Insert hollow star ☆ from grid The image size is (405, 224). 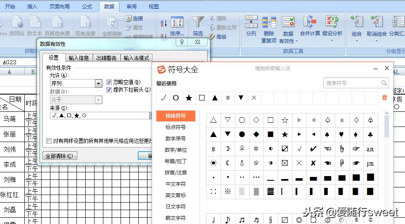click(x=285, y=120)
